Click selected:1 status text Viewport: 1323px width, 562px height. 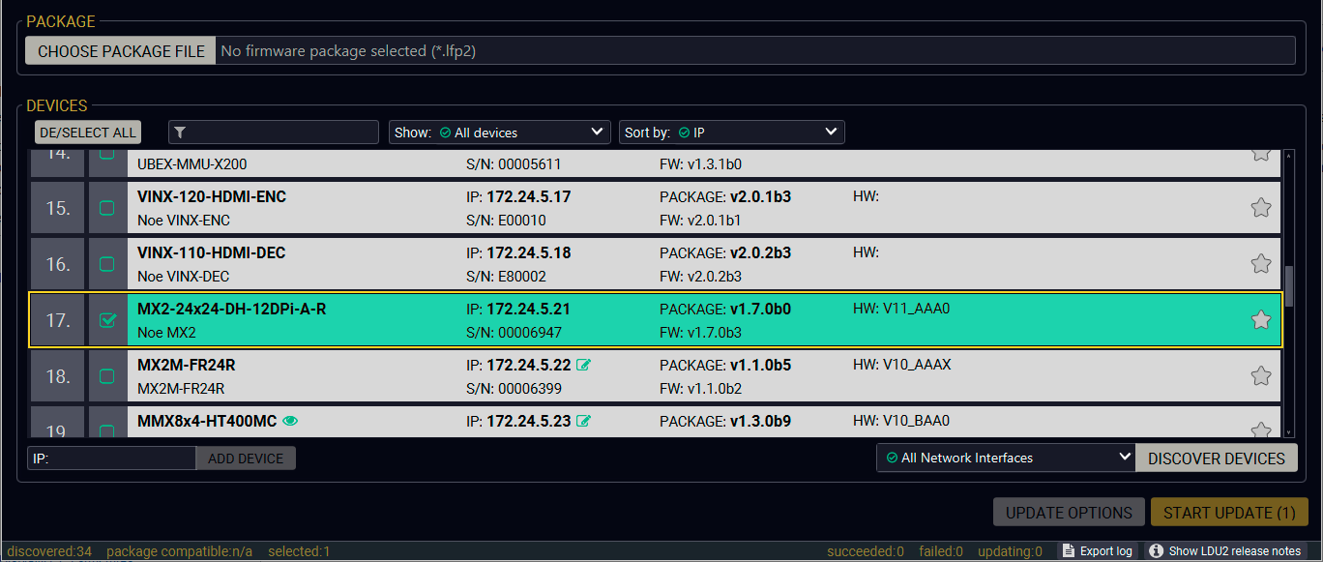(299, 551)
